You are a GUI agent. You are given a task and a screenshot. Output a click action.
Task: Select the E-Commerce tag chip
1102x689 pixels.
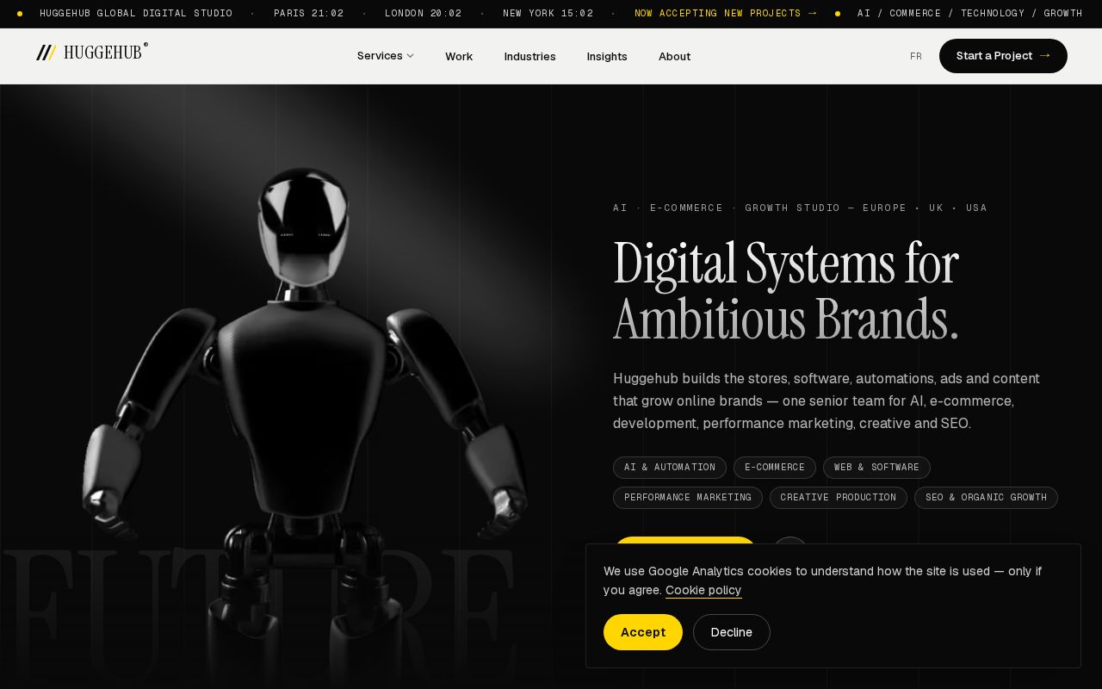coord(775,468)
